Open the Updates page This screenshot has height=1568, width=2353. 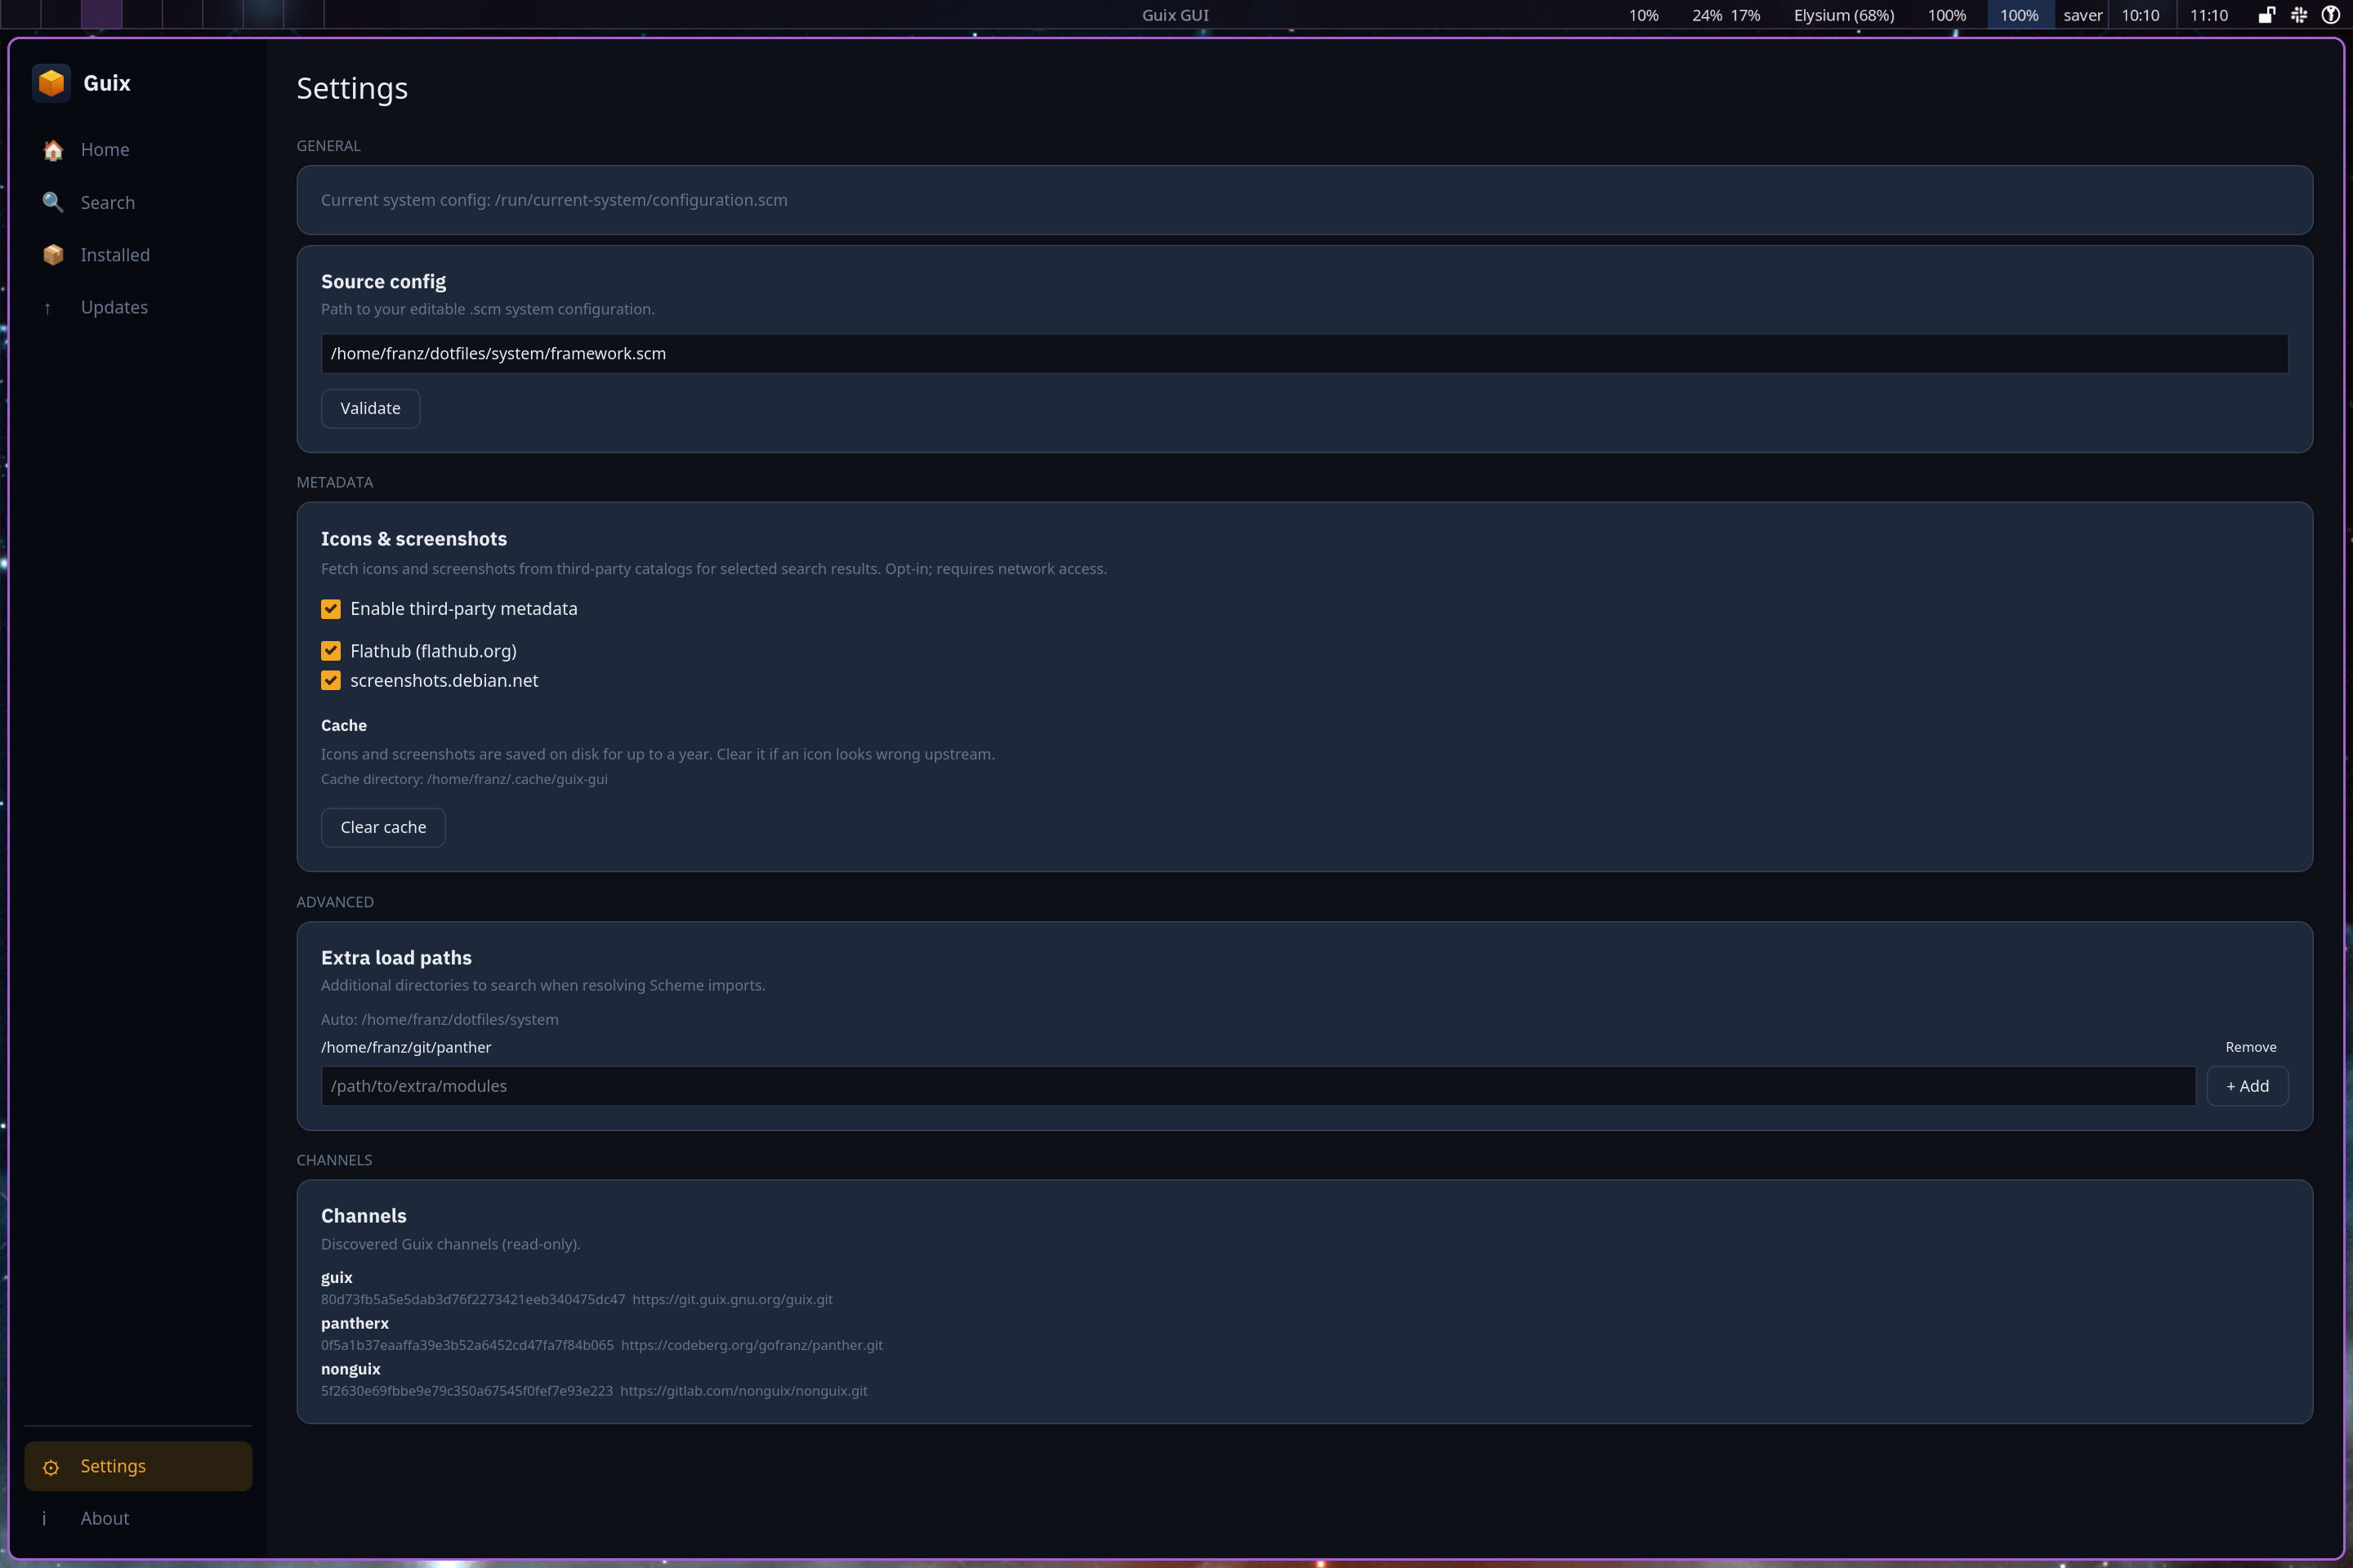point(138,307)
